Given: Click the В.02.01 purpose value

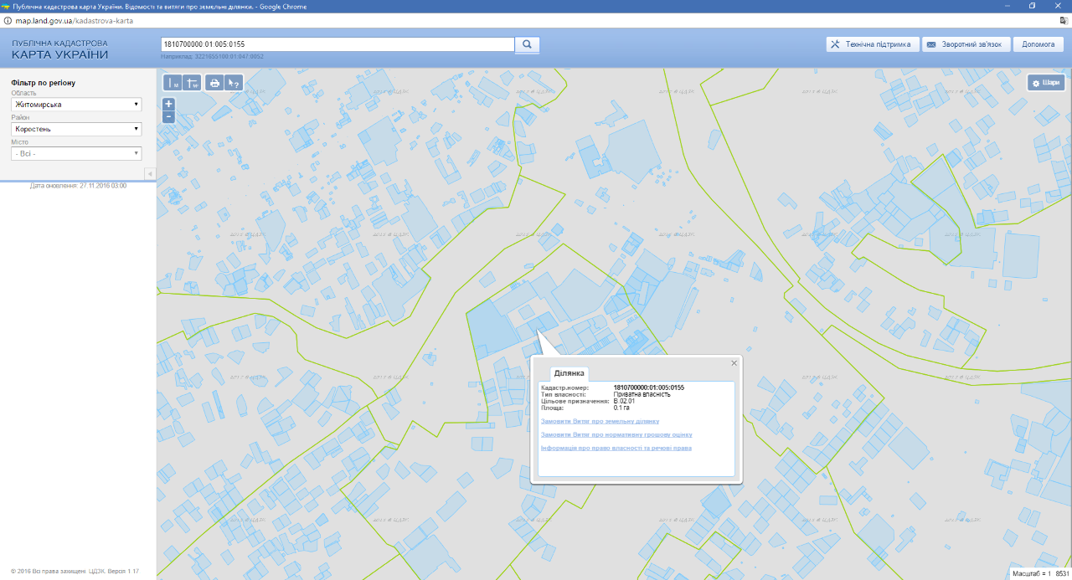Looking at the screenshot, I should pyautogui.click(x=625, y=401).
